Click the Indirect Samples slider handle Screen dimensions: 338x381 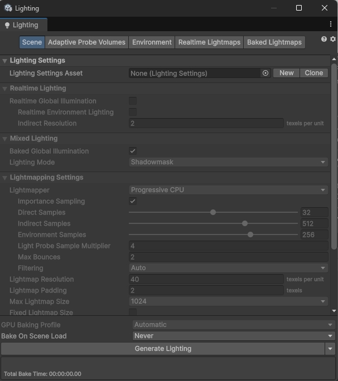coord(245,223)
